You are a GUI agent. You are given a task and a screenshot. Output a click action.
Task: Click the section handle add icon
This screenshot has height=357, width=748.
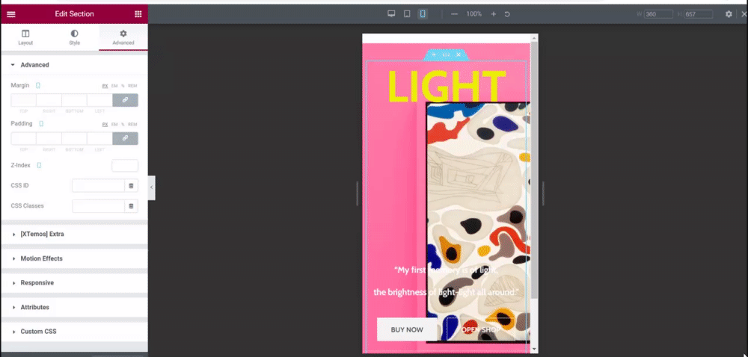[x=433, y=55]
